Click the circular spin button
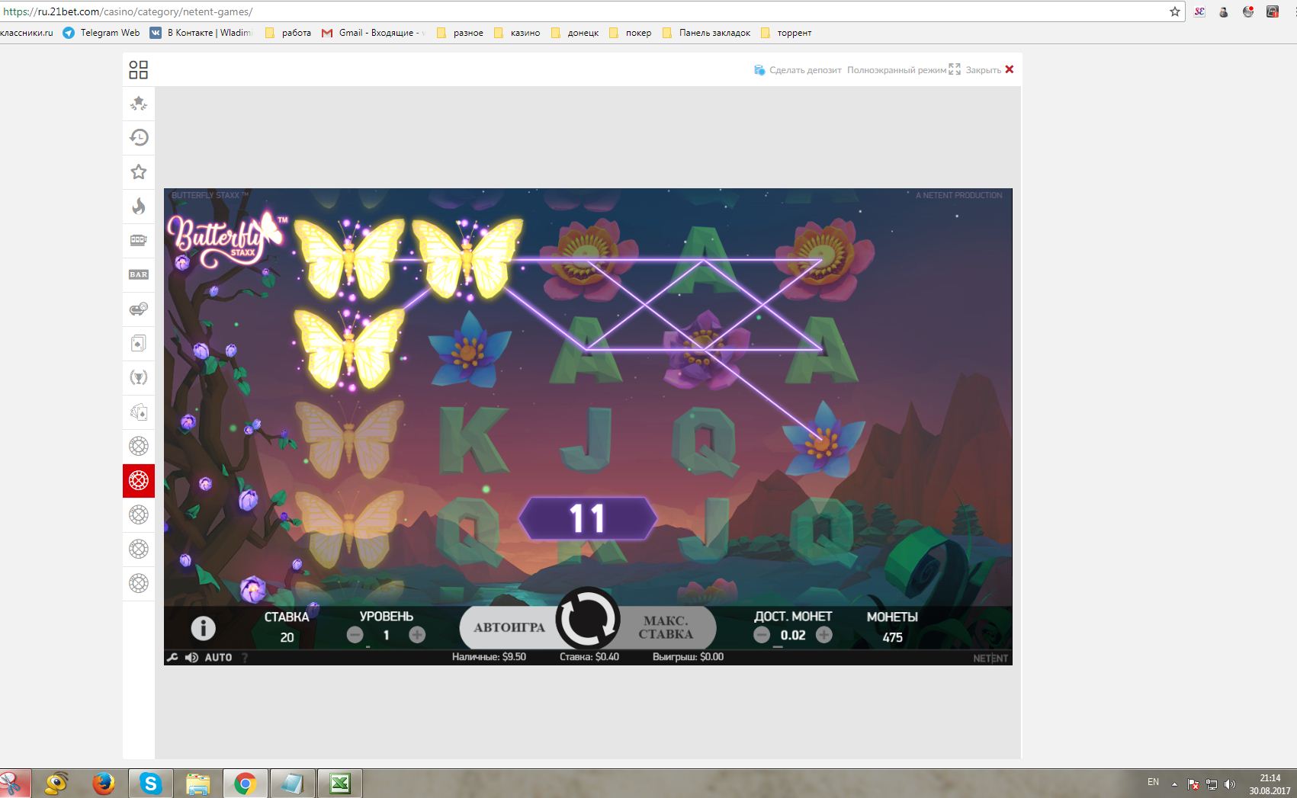The height and width of the screenshot is (798, 1297). [587, 619]
